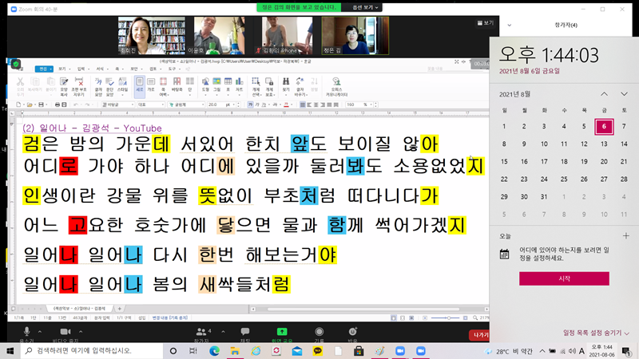Click the 최희진 participant video thumbnail
The height and width of the screenshot is (359, 639).
click(x=152, y=36)
